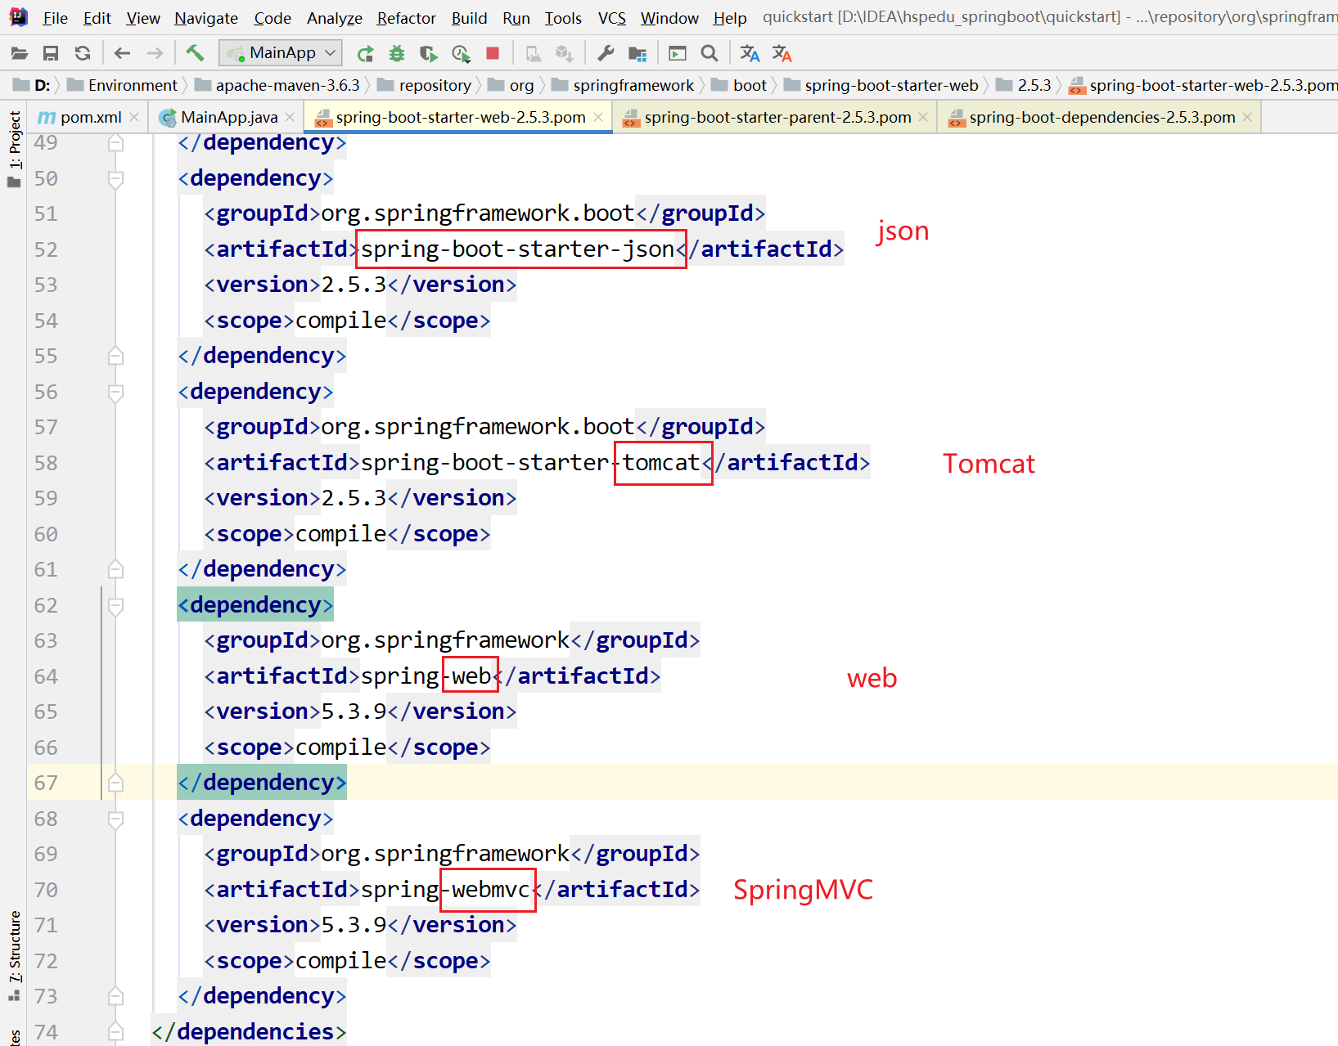Close the MainApp.java tab

pos(290,118)
